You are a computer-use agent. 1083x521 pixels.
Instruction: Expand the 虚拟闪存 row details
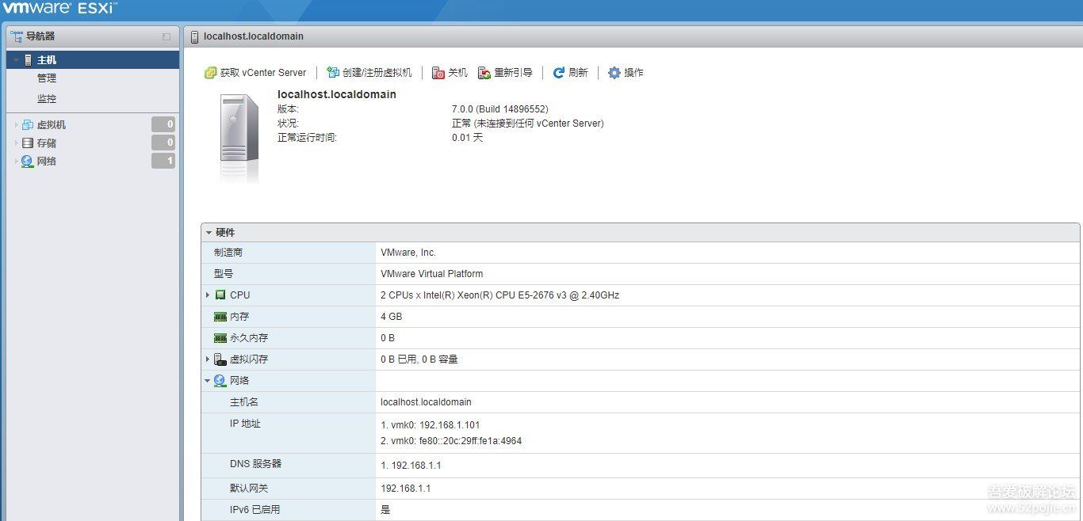point(208,359)
